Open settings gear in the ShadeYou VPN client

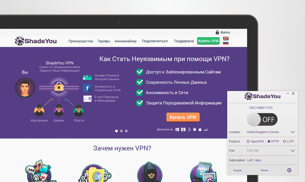(x=289, y=170)
